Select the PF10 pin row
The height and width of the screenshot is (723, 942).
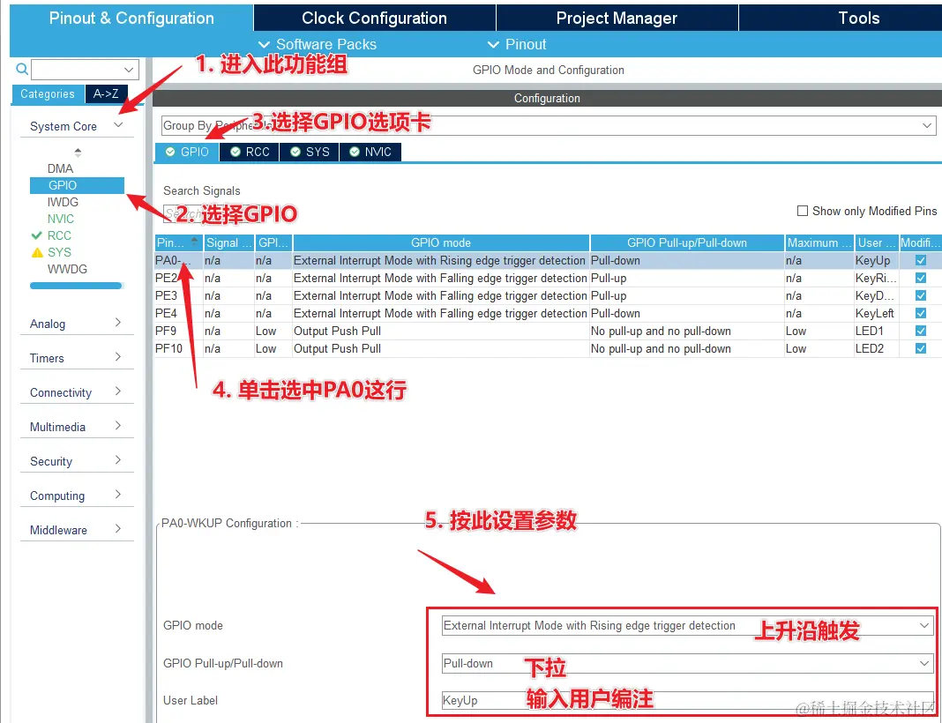coord(548,348)
